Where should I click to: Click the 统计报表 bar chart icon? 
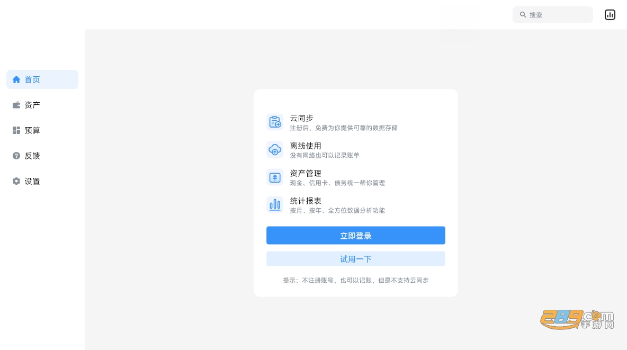tap(275, 205)
